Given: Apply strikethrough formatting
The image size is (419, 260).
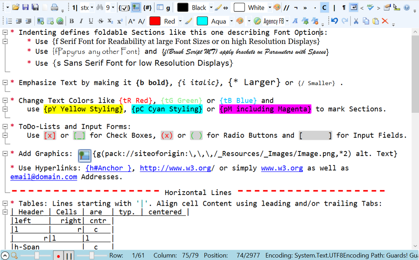Looking at the screenshot, I should coord(101,21).
